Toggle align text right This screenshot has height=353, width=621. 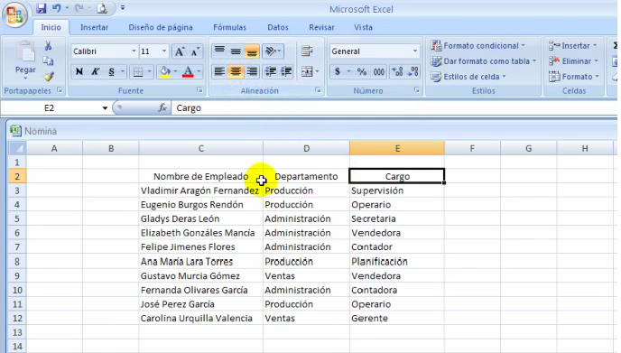[x=252, y=71]
